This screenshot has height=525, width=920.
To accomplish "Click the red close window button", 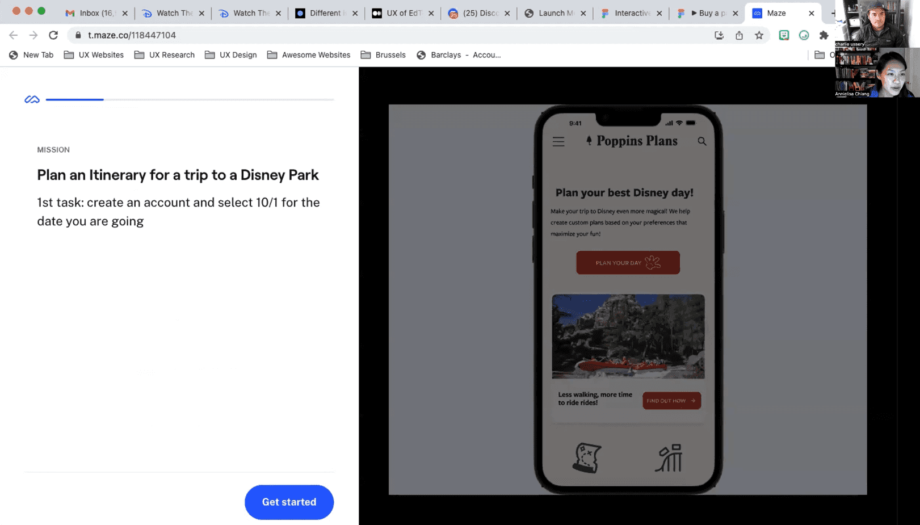I will coord(16,11).
